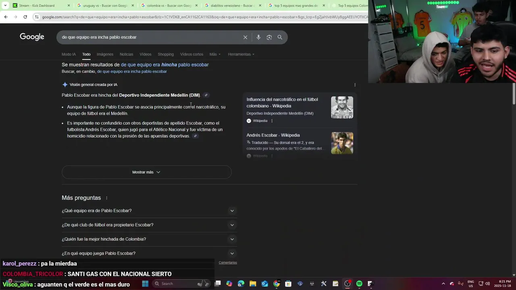Screen dimensions: 516x290
Task: Open Google Lens image search icon
Action: pyautogui.click(x=269, y=37)
